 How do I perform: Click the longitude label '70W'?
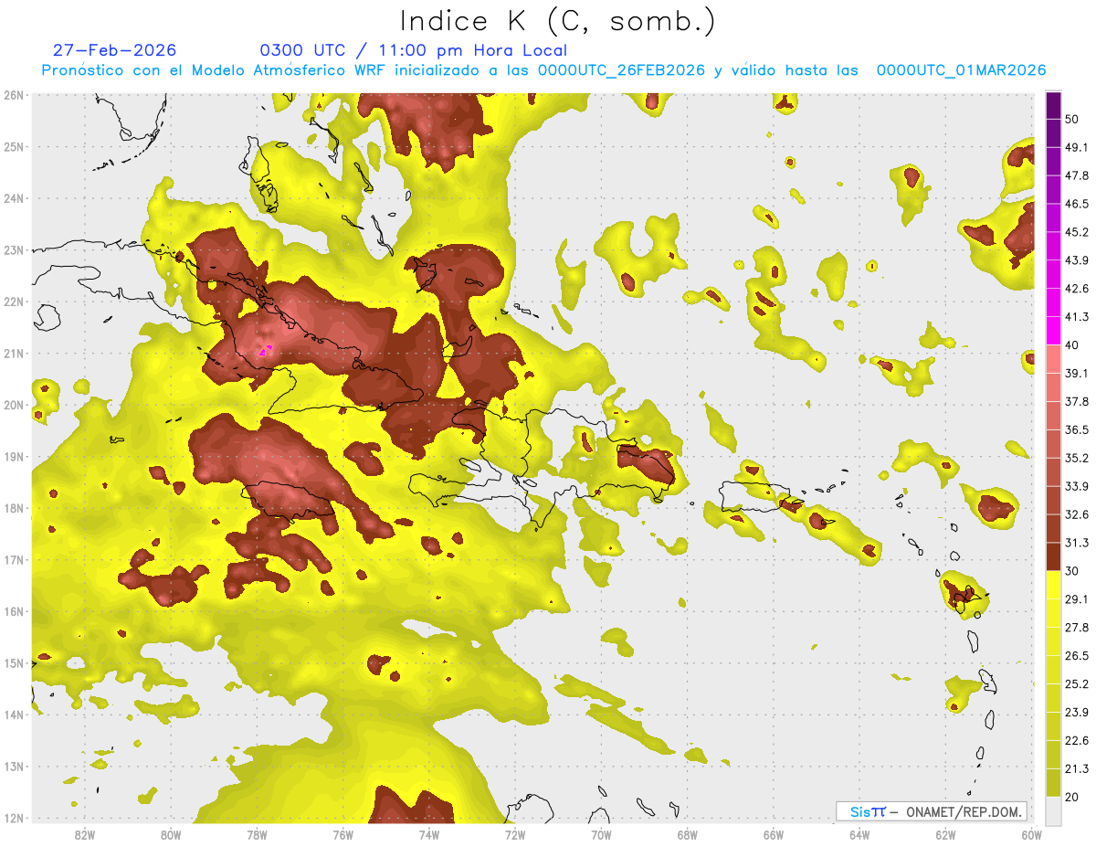point(601,834)
